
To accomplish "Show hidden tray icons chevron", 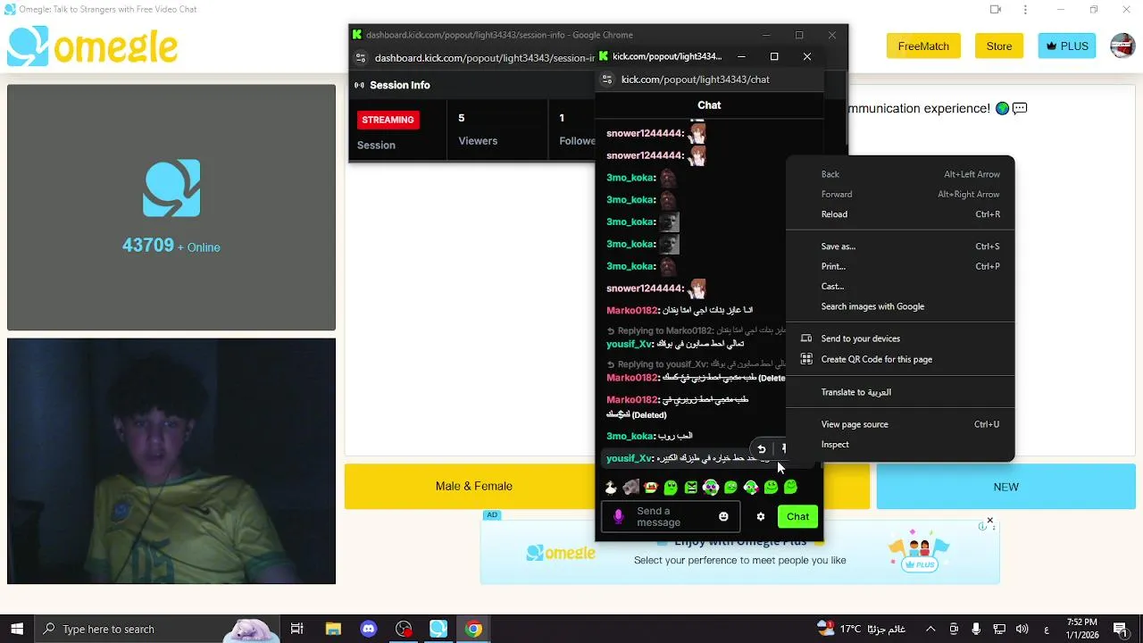I will [930, 629].
